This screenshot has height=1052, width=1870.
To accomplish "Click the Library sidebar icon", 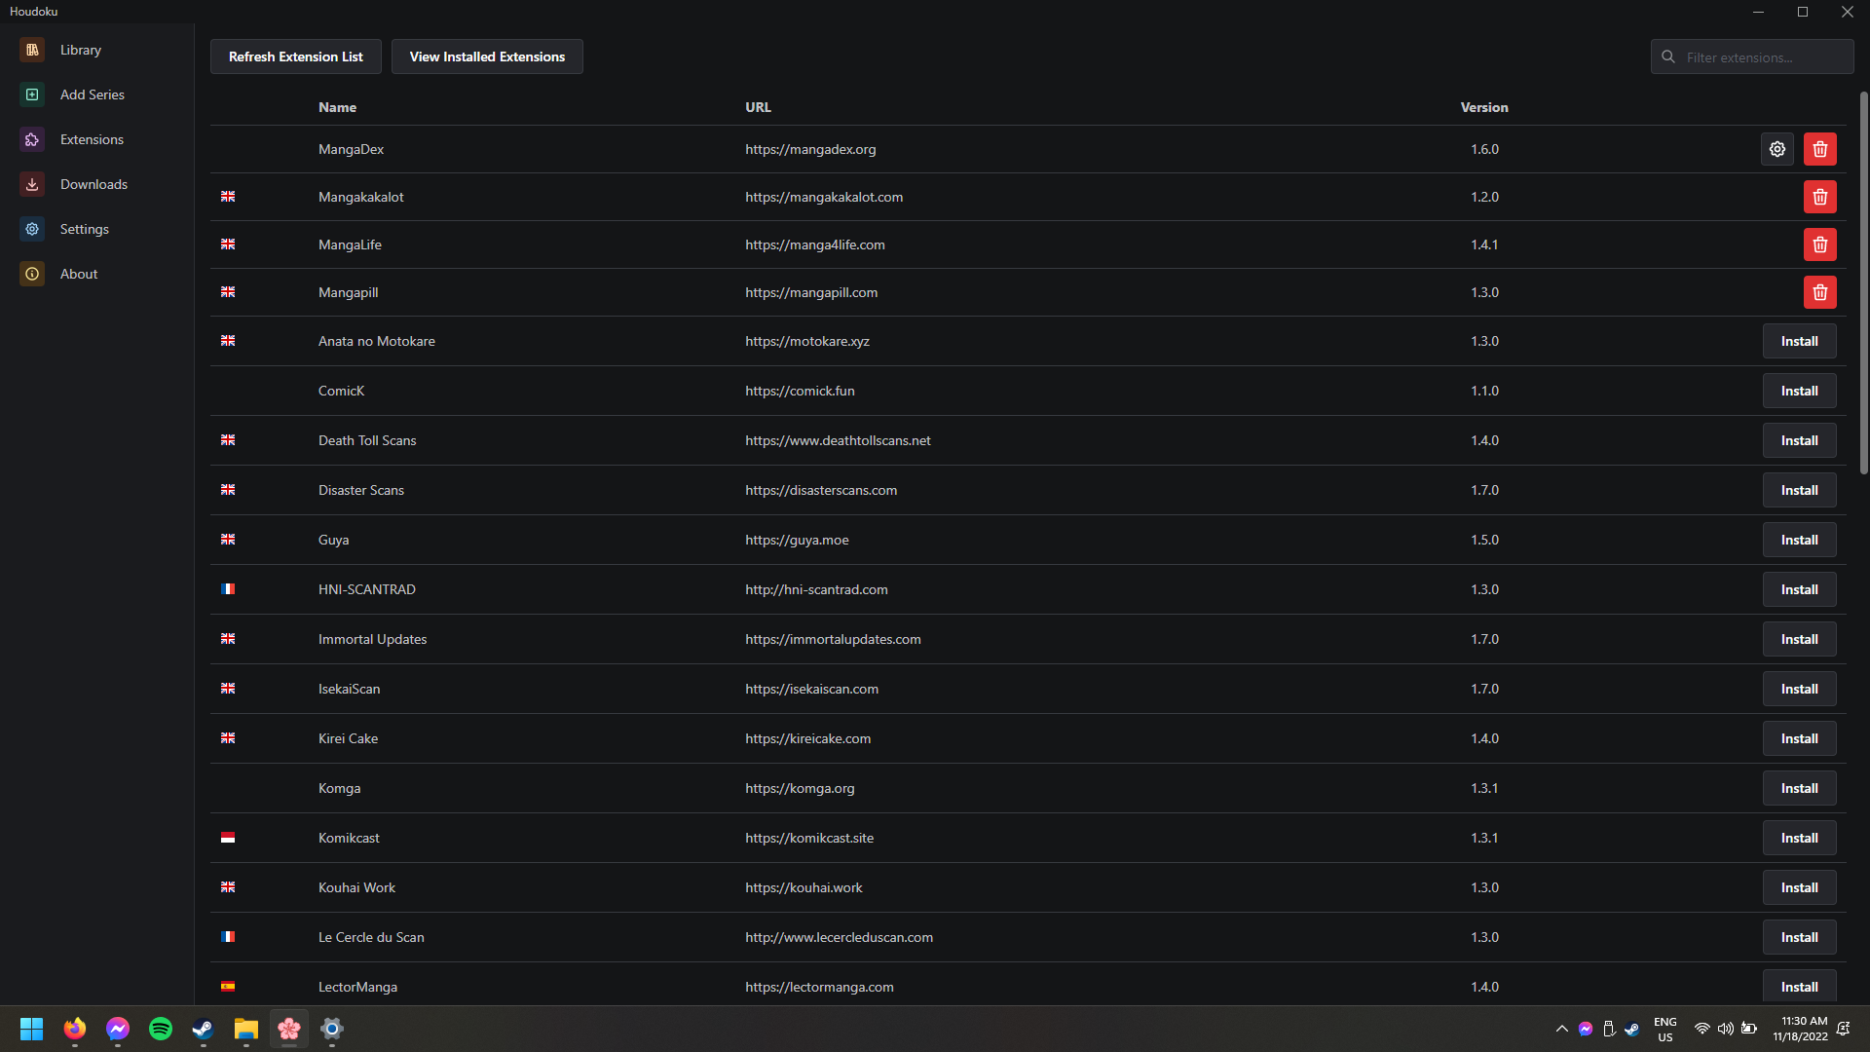I will [x=32, y=50].
